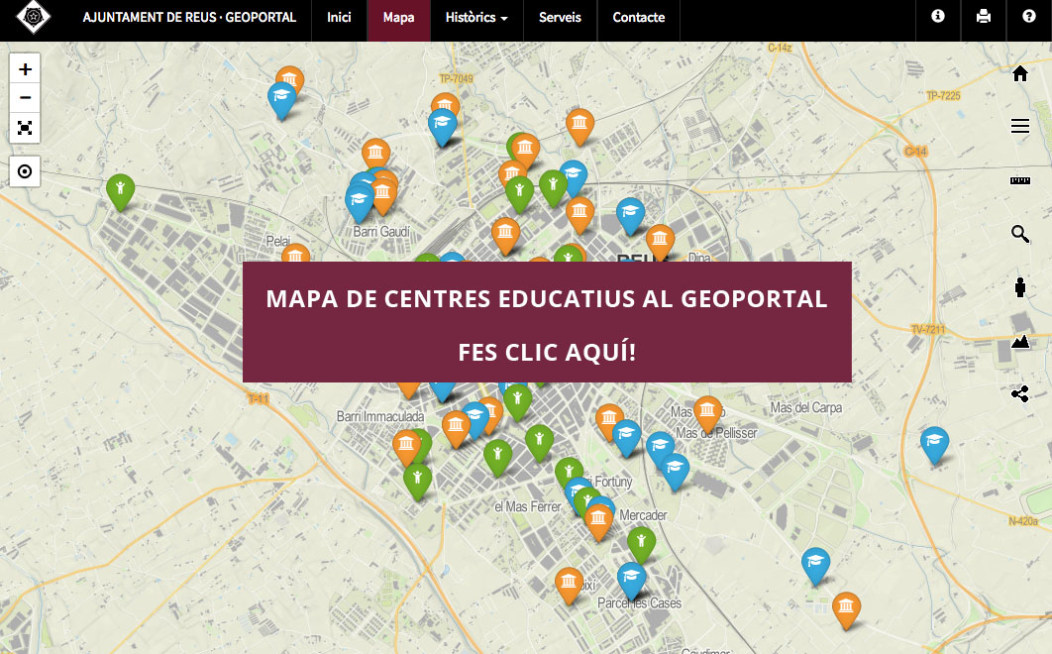Enable geolocation with the target icon
The height and width of the screenshot is (654, 1052).
pos(24,171)
